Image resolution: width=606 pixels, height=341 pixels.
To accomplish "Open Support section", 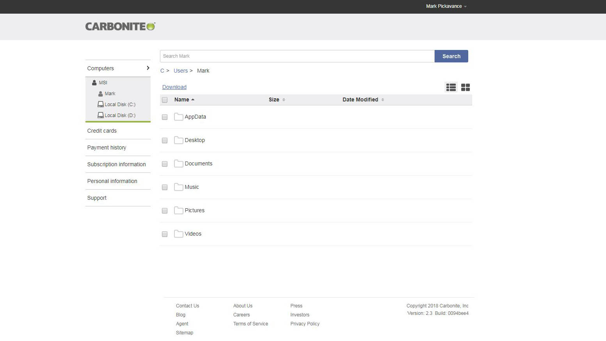I will (97, 198).
